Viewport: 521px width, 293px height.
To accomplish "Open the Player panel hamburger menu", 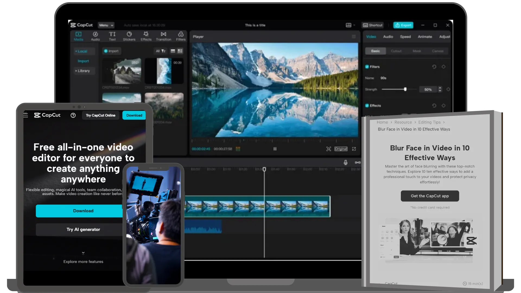I will pos(354,37).
